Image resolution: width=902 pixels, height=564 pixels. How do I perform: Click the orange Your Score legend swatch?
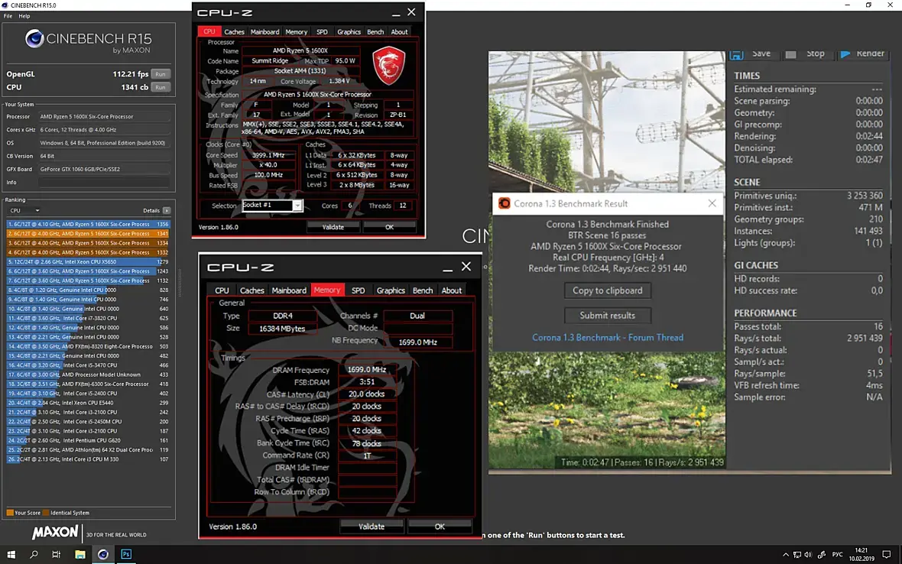(10, 513)
